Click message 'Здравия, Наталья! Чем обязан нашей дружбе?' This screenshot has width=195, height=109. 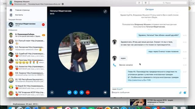point(158,35)
